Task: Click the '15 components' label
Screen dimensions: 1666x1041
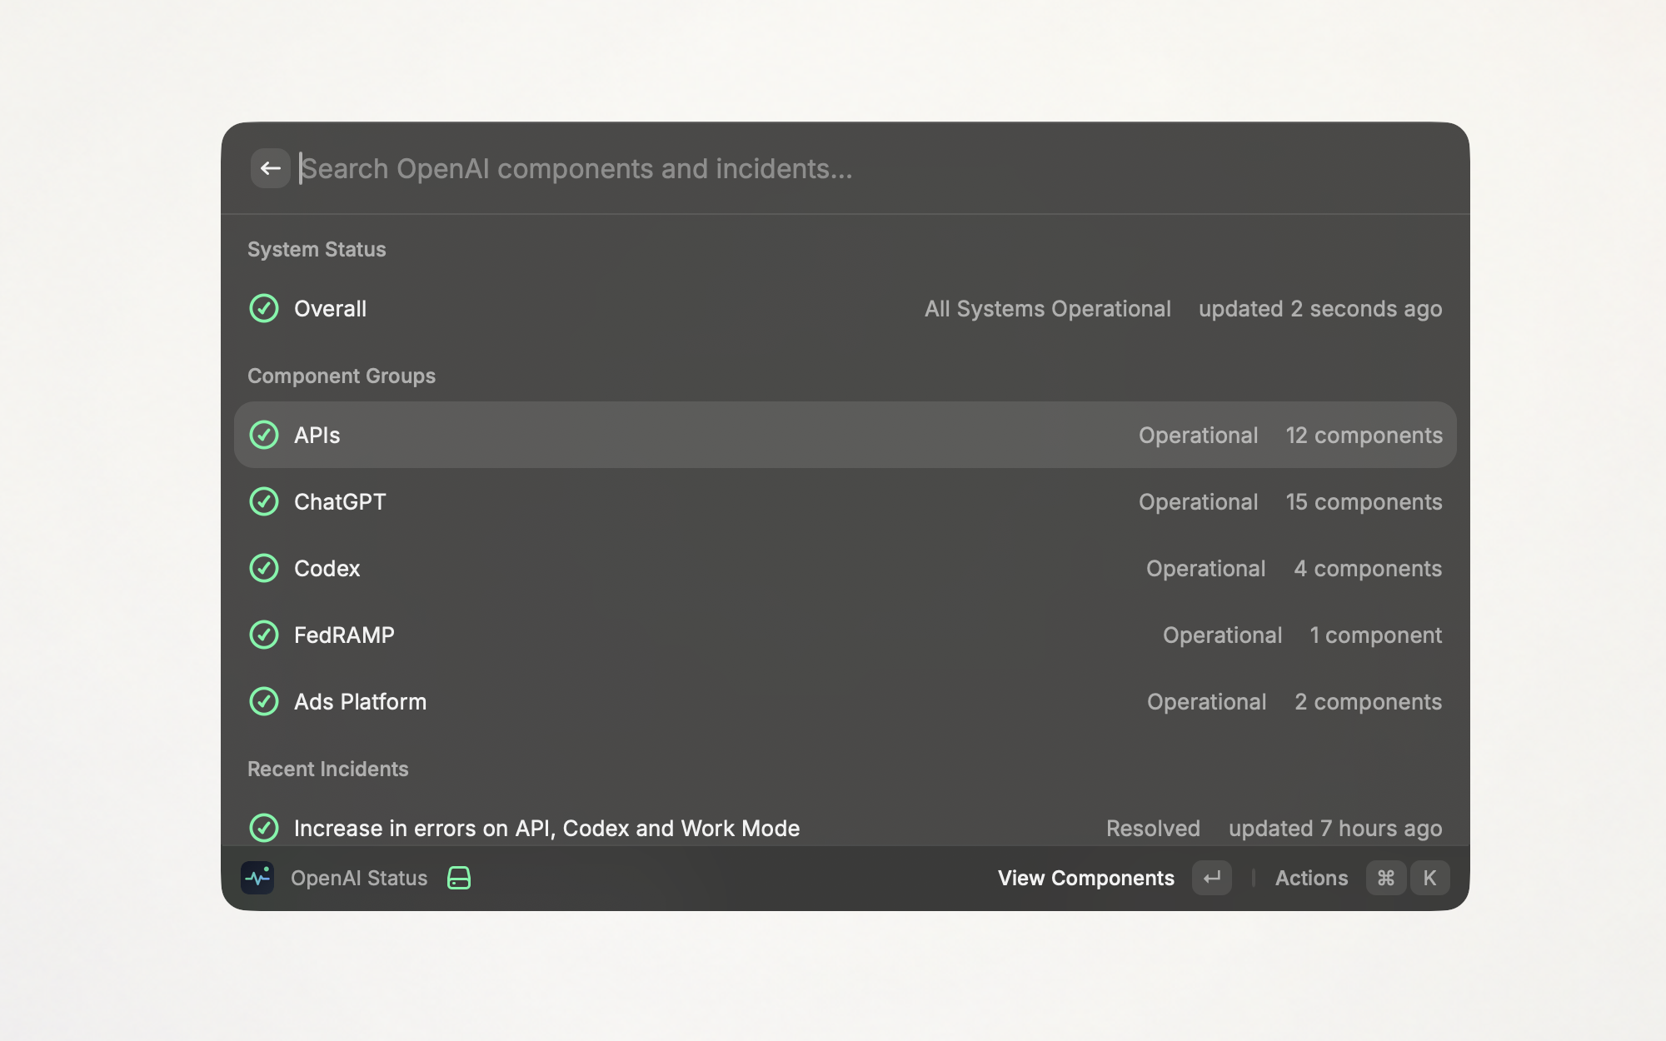Action: pyautogui.click(x=1364, y=501)
